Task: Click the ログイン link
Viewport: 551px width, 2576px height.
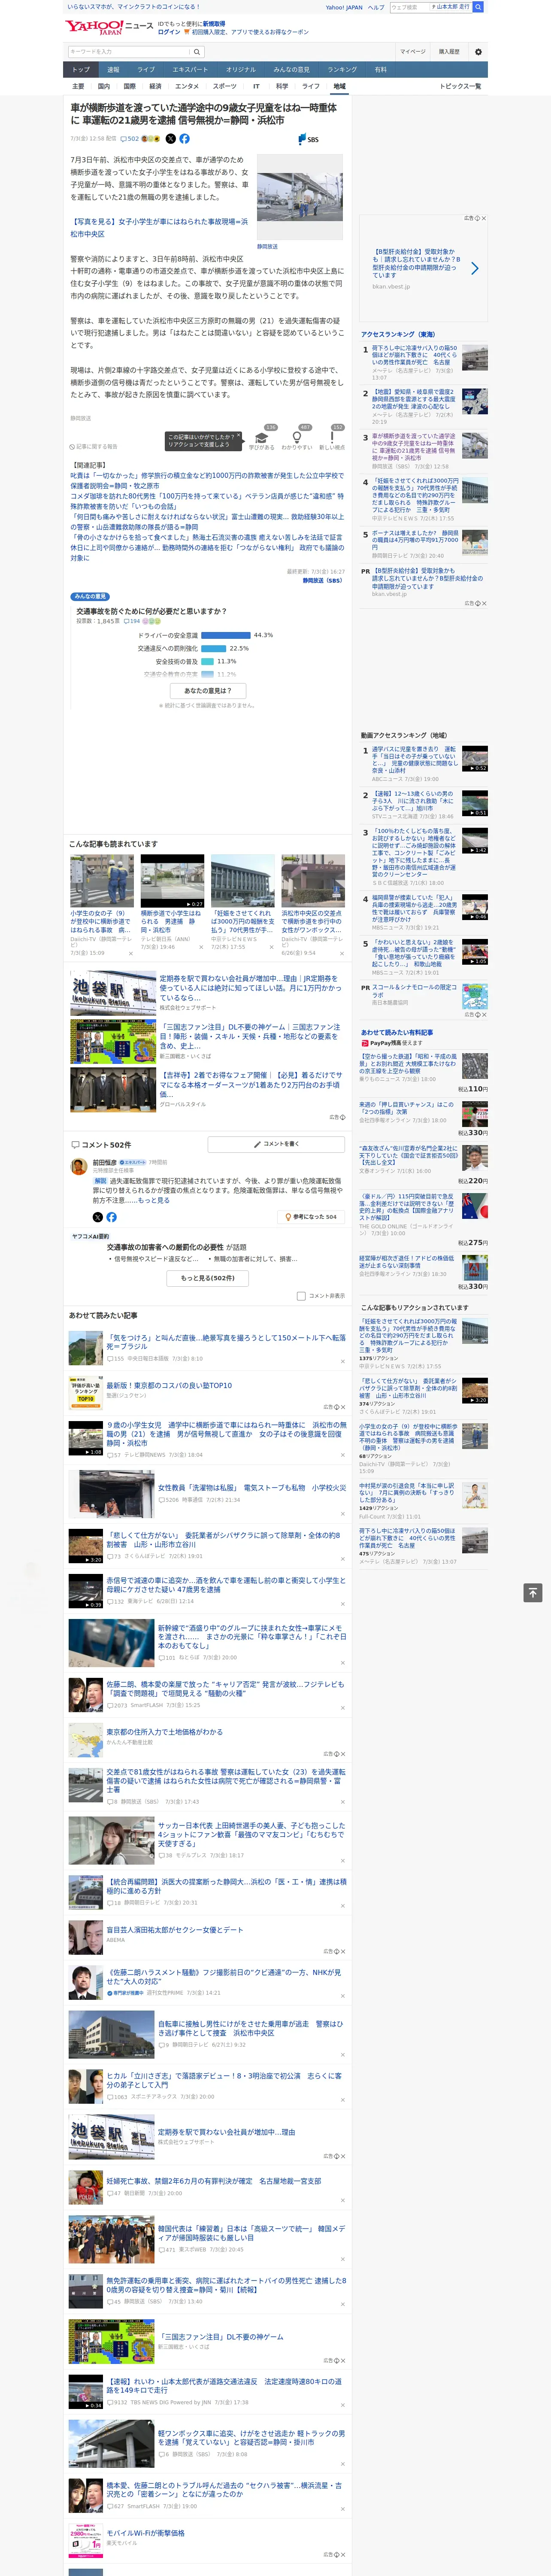Action: (x=169, y=32)
